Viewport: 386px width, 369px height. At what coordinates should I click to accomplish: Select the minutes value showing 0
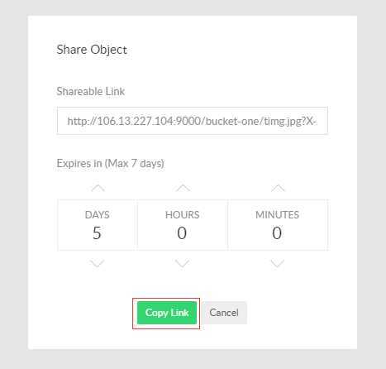coord(277,233)
